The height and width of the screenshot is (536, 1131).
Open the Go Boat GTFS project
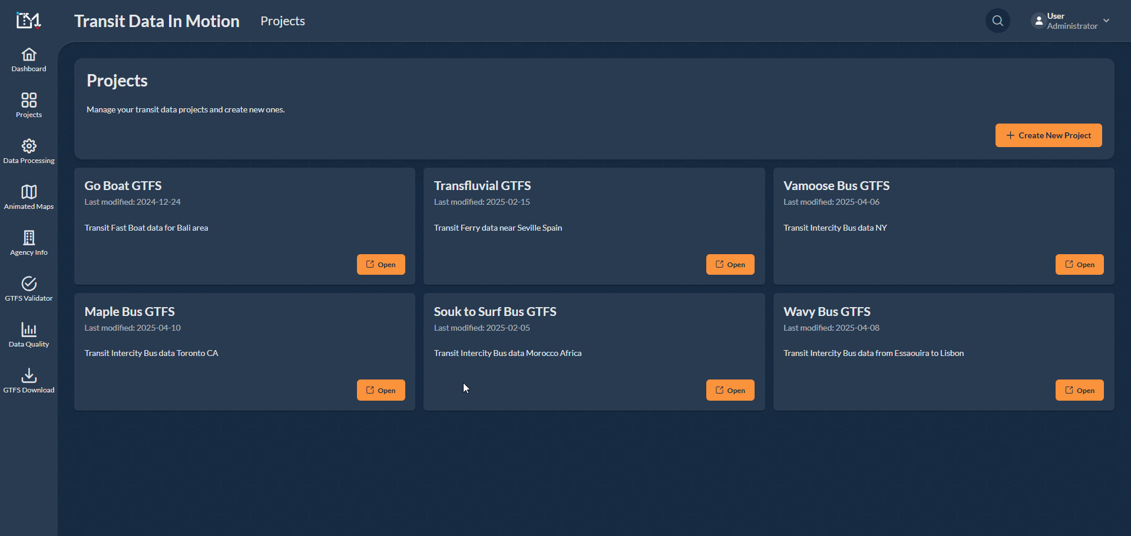381,265
